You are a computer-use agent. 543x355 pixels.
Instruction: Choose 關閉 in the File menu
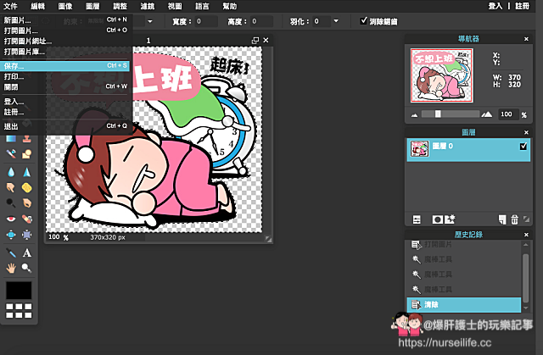pos(65,86)
